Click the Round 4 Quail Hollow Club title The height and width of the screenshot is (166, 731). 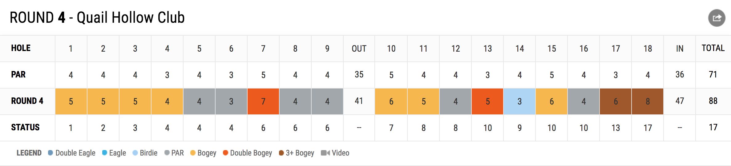[97, 18]
